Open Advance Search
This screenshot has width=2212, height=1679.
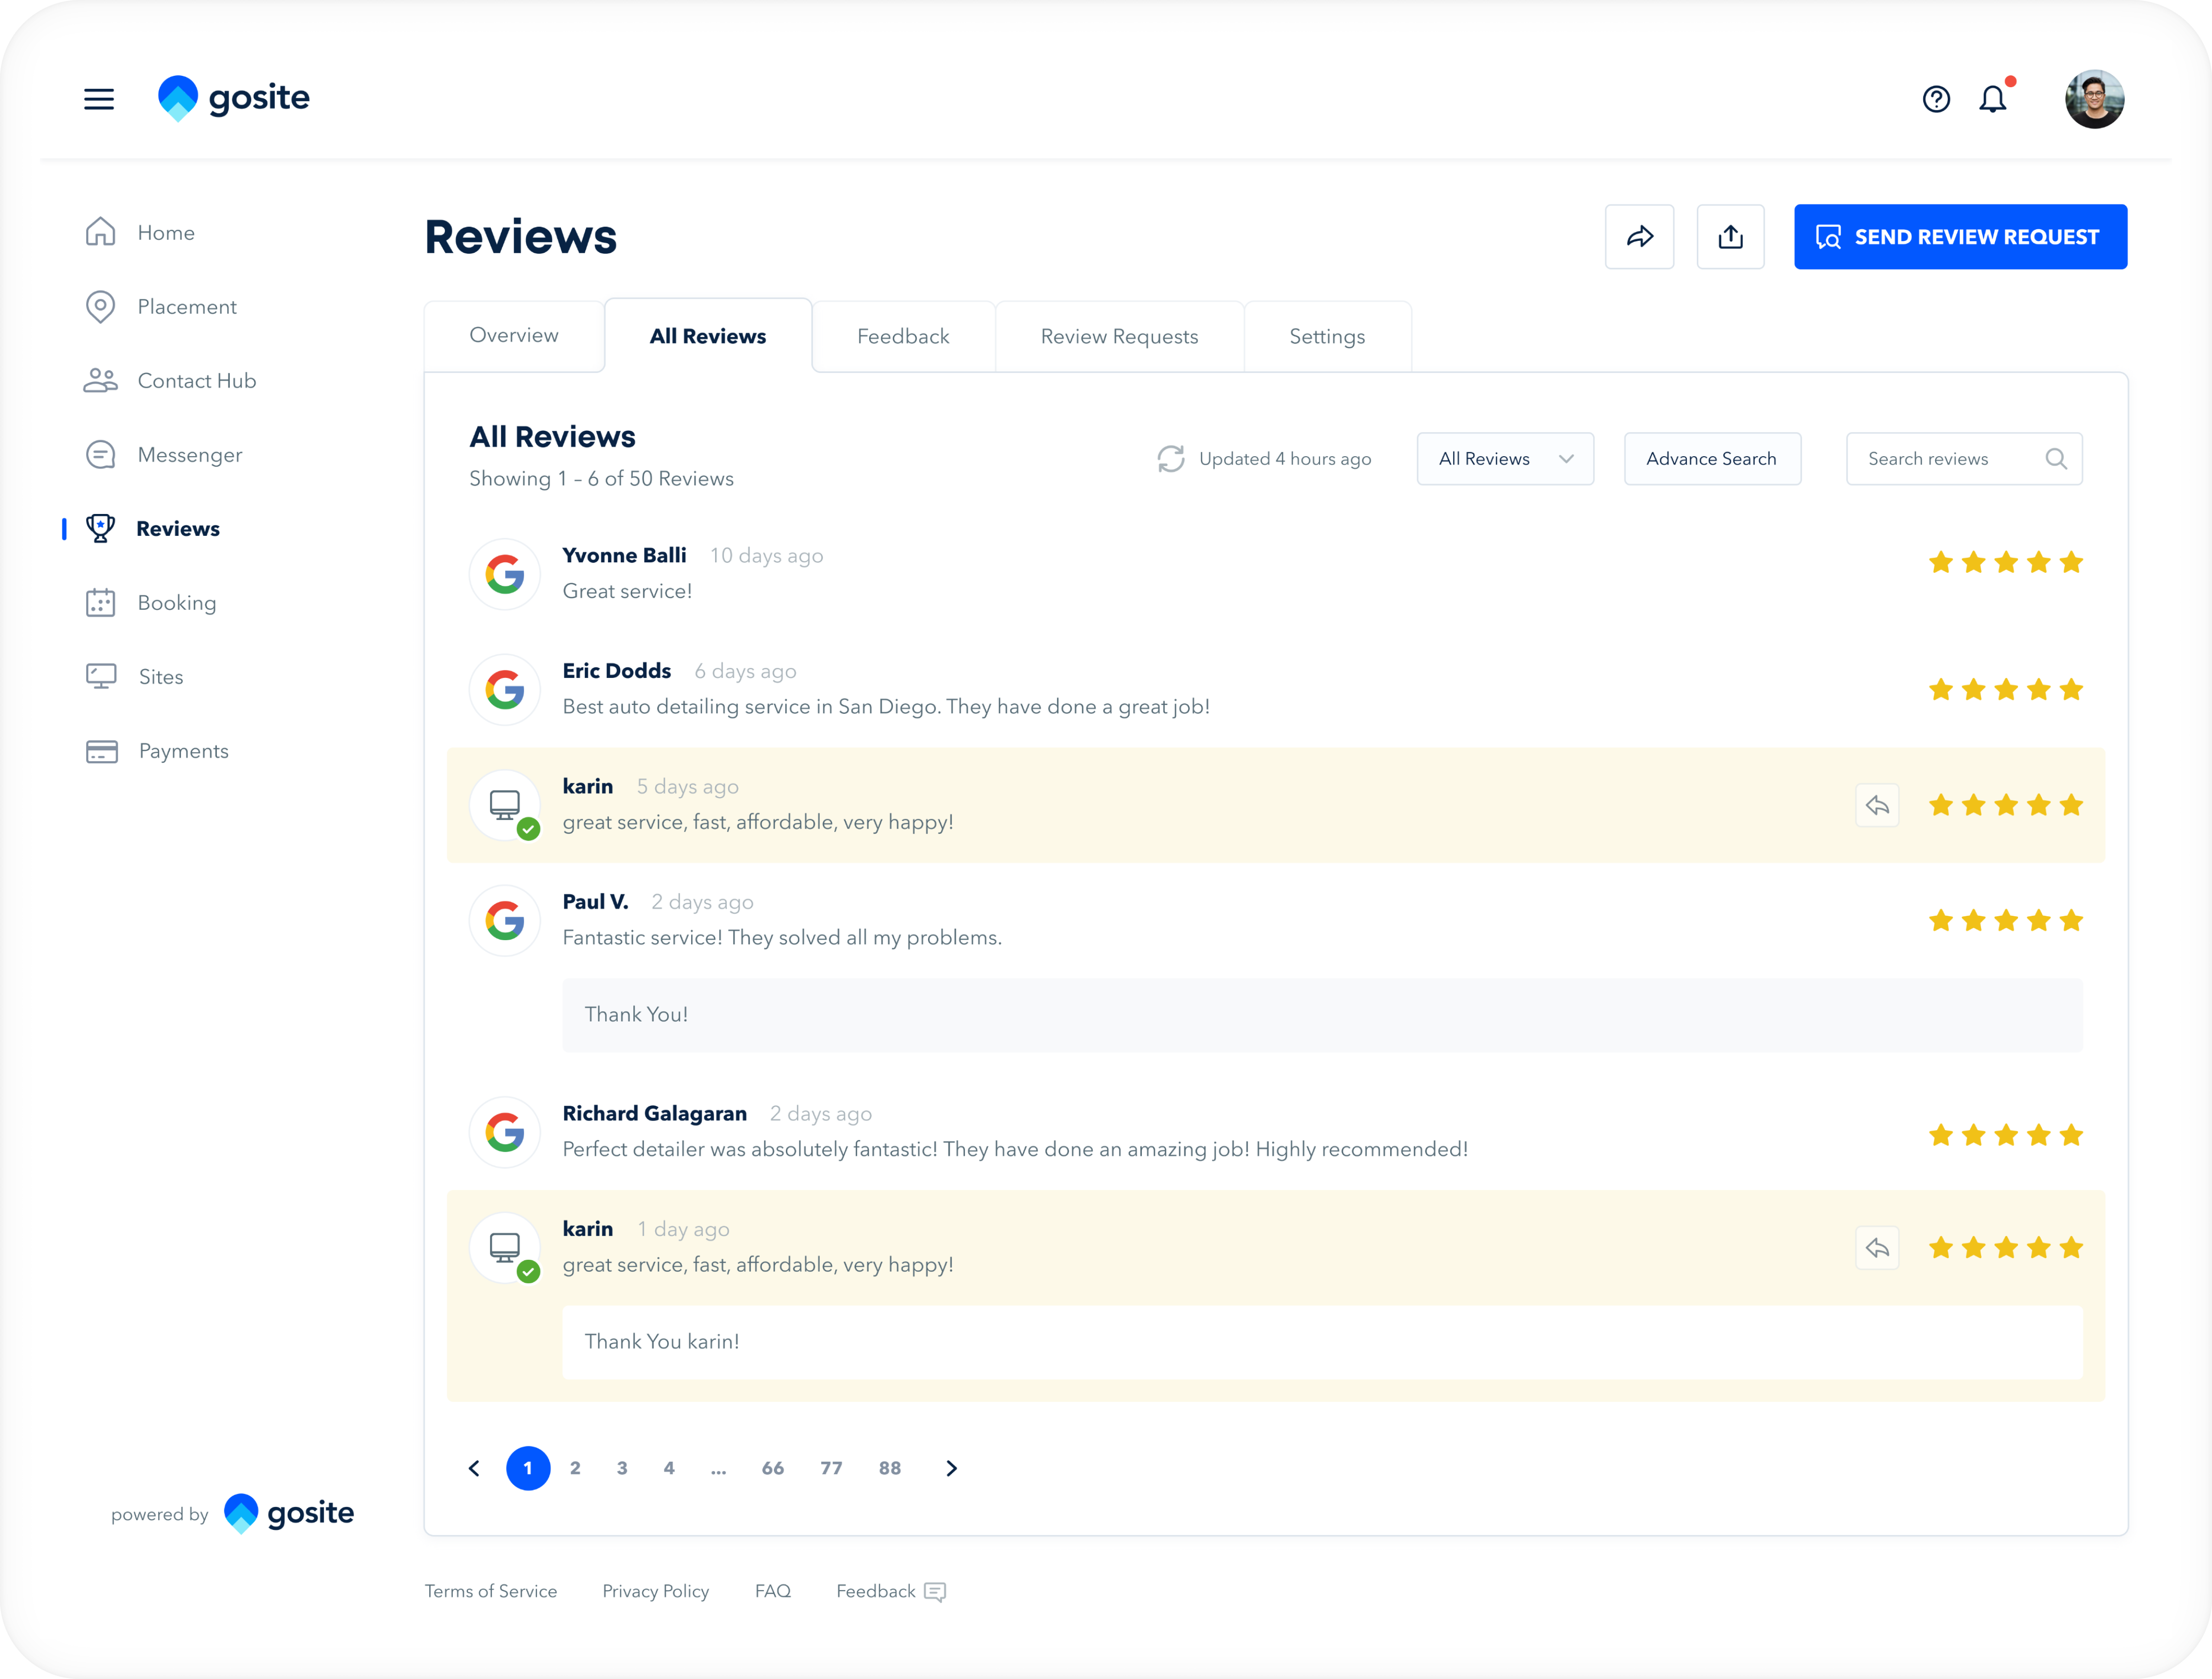click(x=1711, y=459)
